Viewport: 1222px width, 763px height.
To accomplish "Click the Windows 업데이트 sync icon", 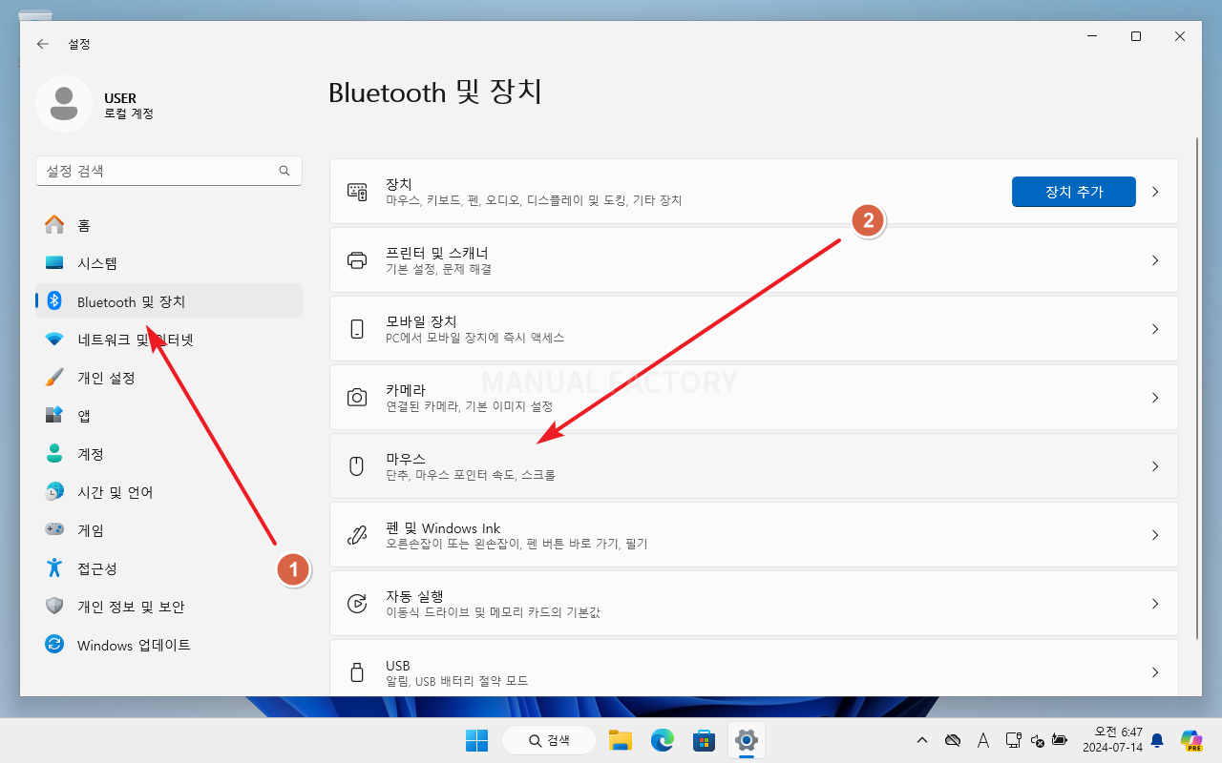I will (x=54, y=645).
